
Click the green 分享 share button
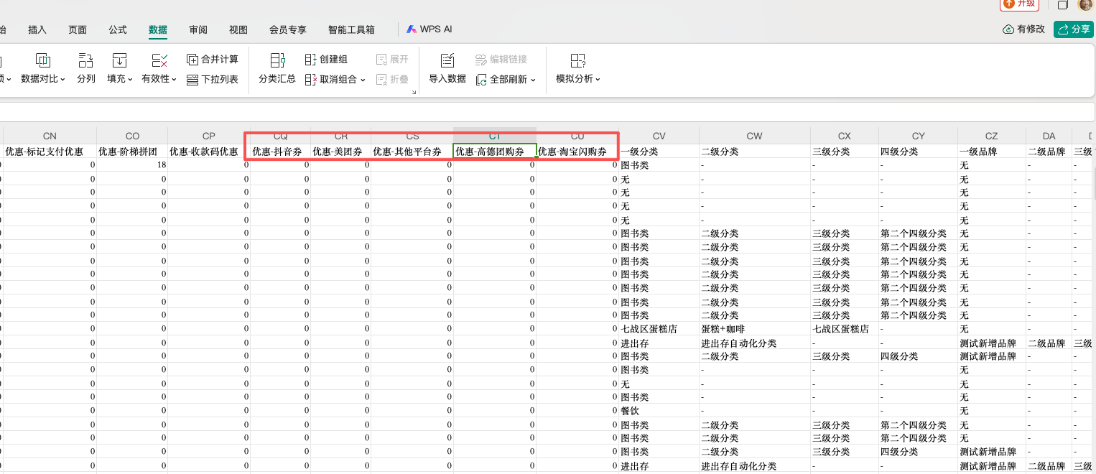pos(1073,29)
